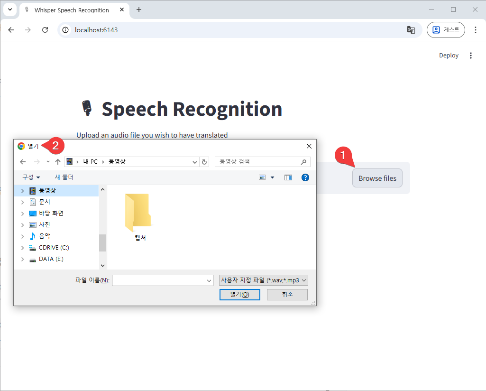Open the Chrome three-dot menu
The height and width of the screenshot is (391, 486).
(475, 30)
